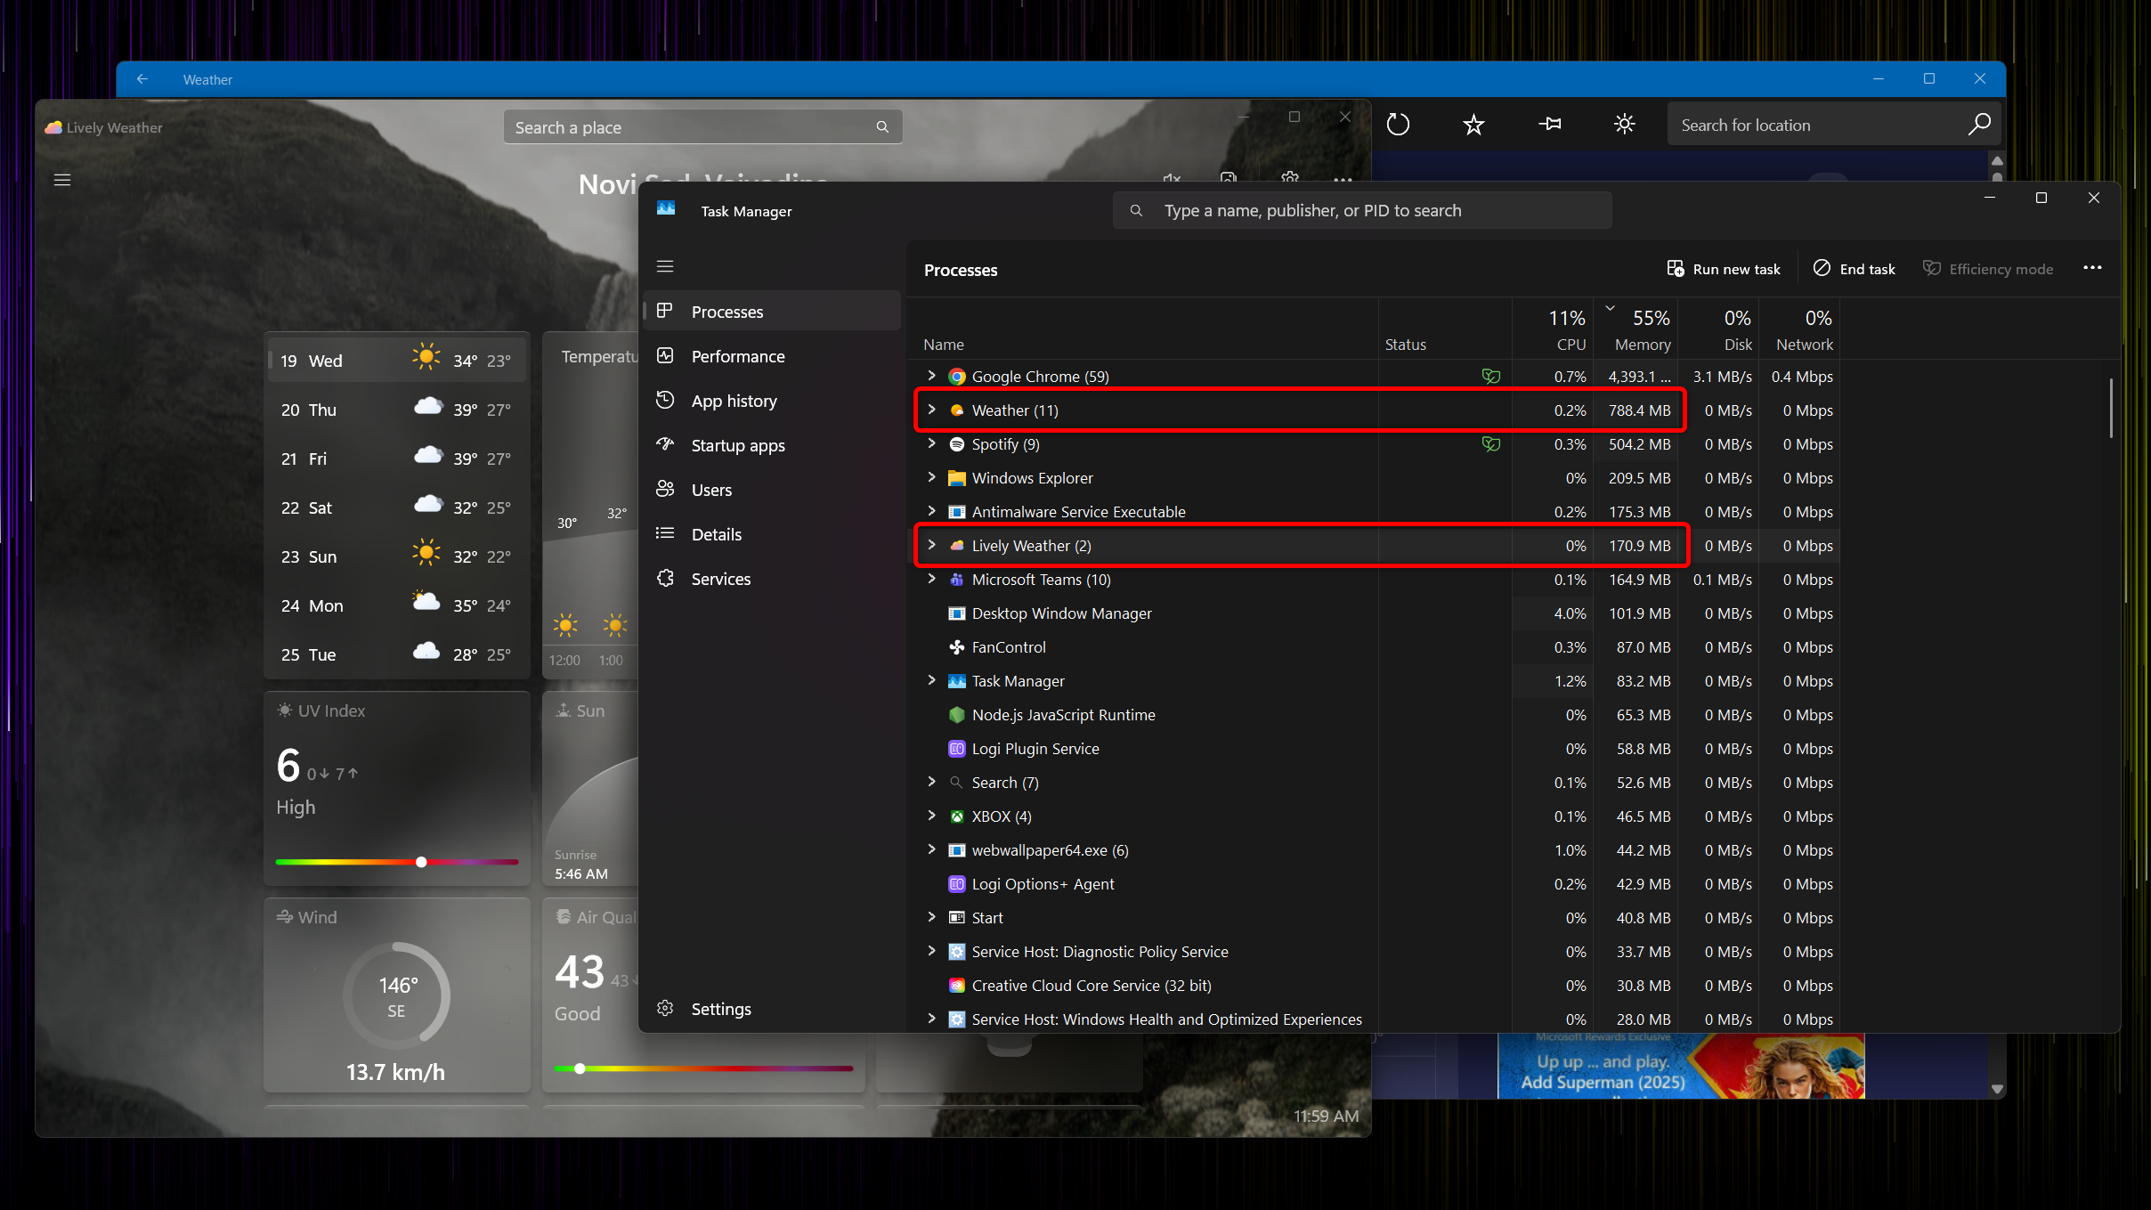Click the favorites star icon in Weather
Viewport: 2151px width, 1210px height.
pos(1473,125)
